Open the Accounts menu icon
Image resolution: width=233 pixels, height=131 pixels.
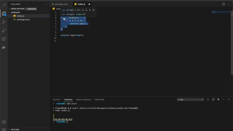[4, 122]
